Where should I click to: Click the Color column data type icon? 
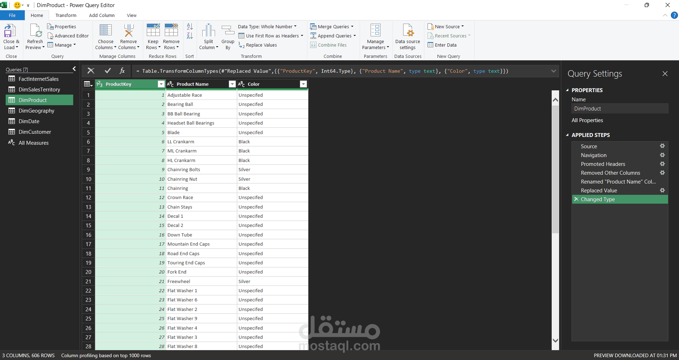click(241, 84)
